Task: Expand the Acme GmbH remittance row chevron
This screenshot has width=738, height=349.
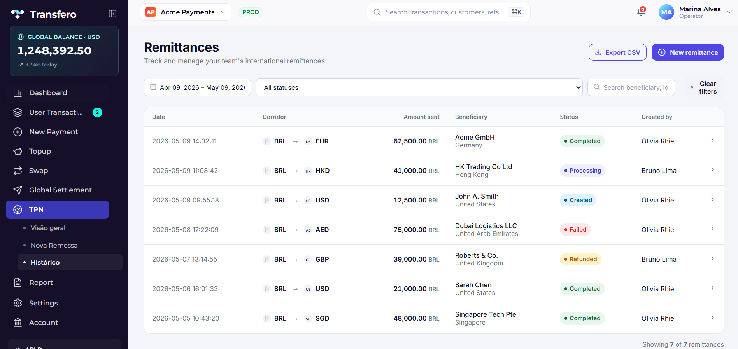Action: point(712,140)
